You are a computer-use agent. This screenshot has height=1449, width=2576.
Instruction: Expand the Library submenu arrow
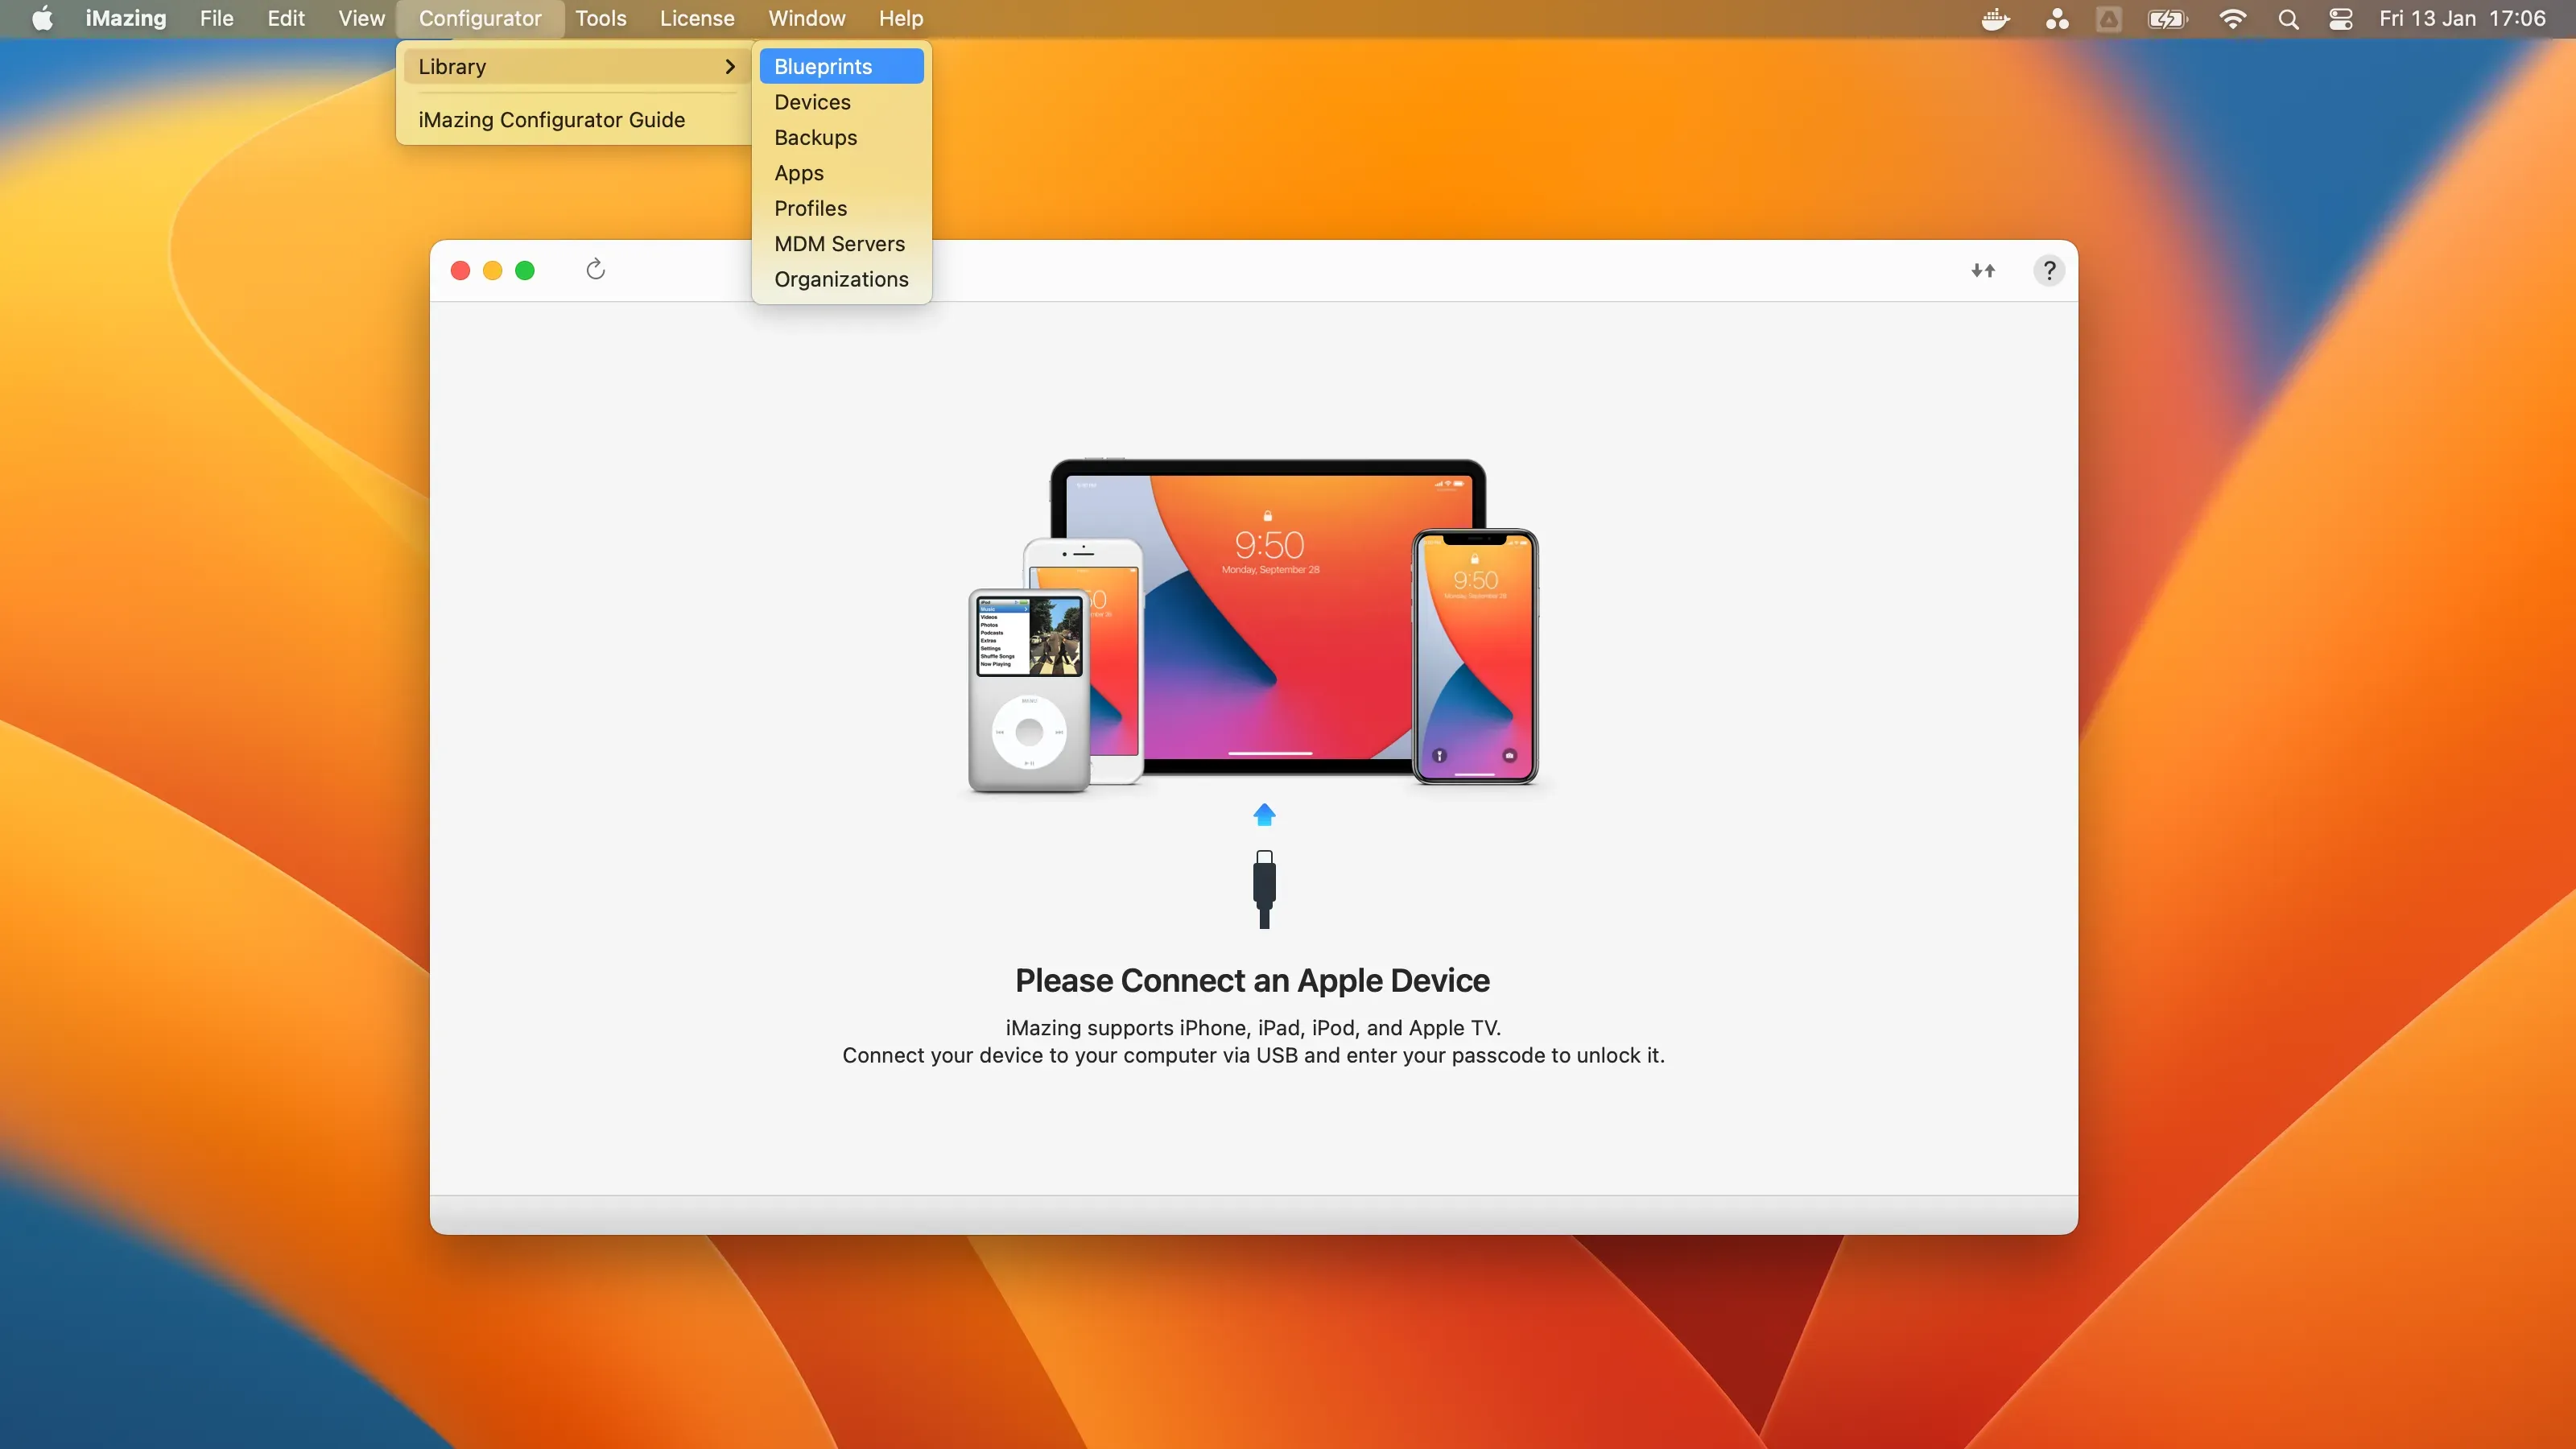point(729,66)
